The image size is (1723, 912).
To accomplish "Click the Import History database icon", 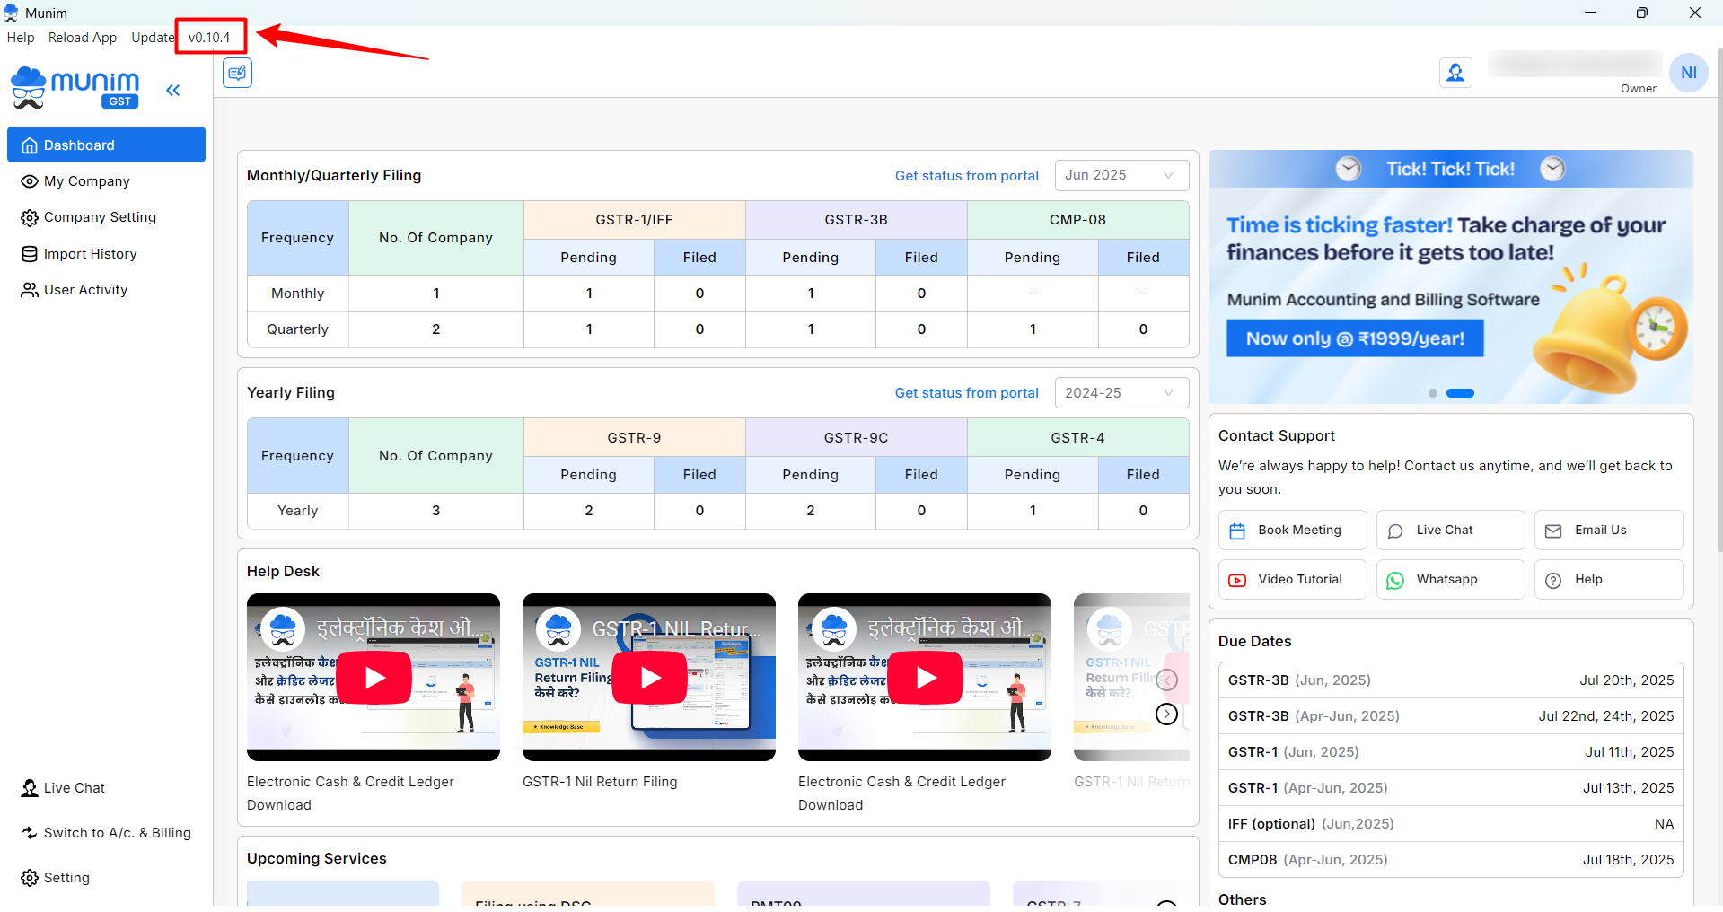I will [x=30, y=254].
